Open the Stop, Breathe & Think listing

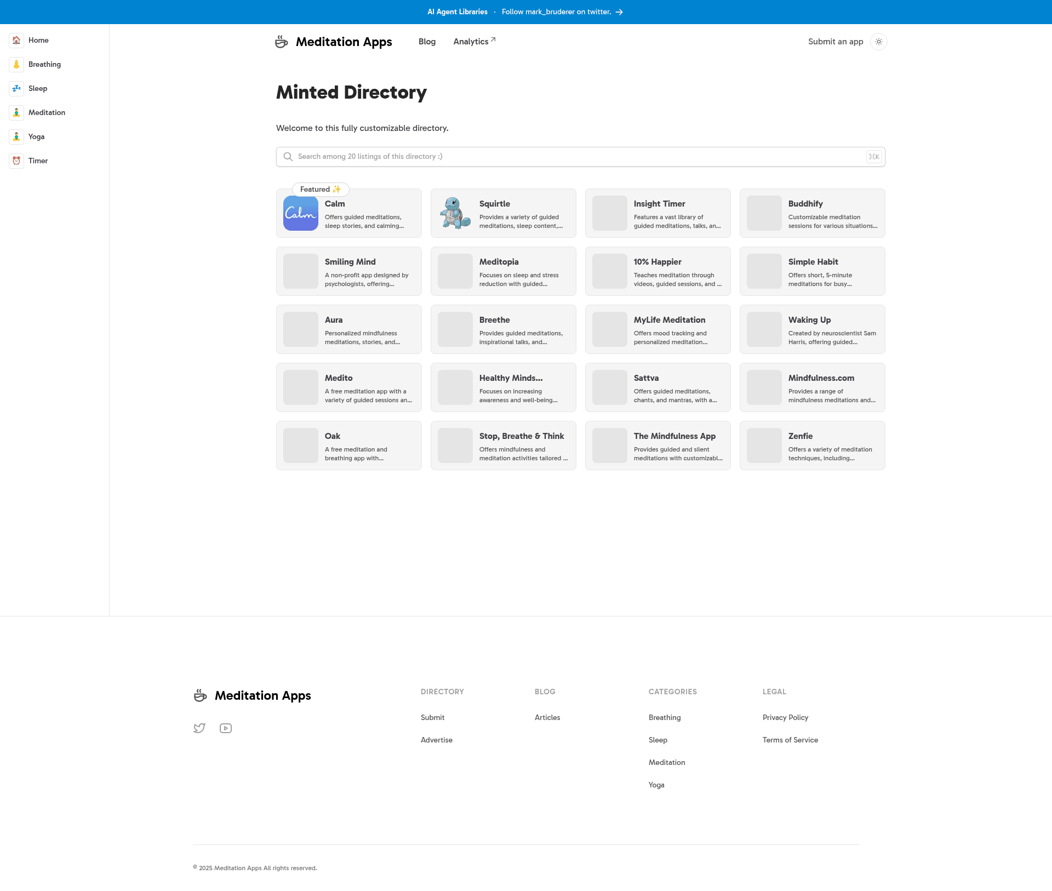(504, 445)
